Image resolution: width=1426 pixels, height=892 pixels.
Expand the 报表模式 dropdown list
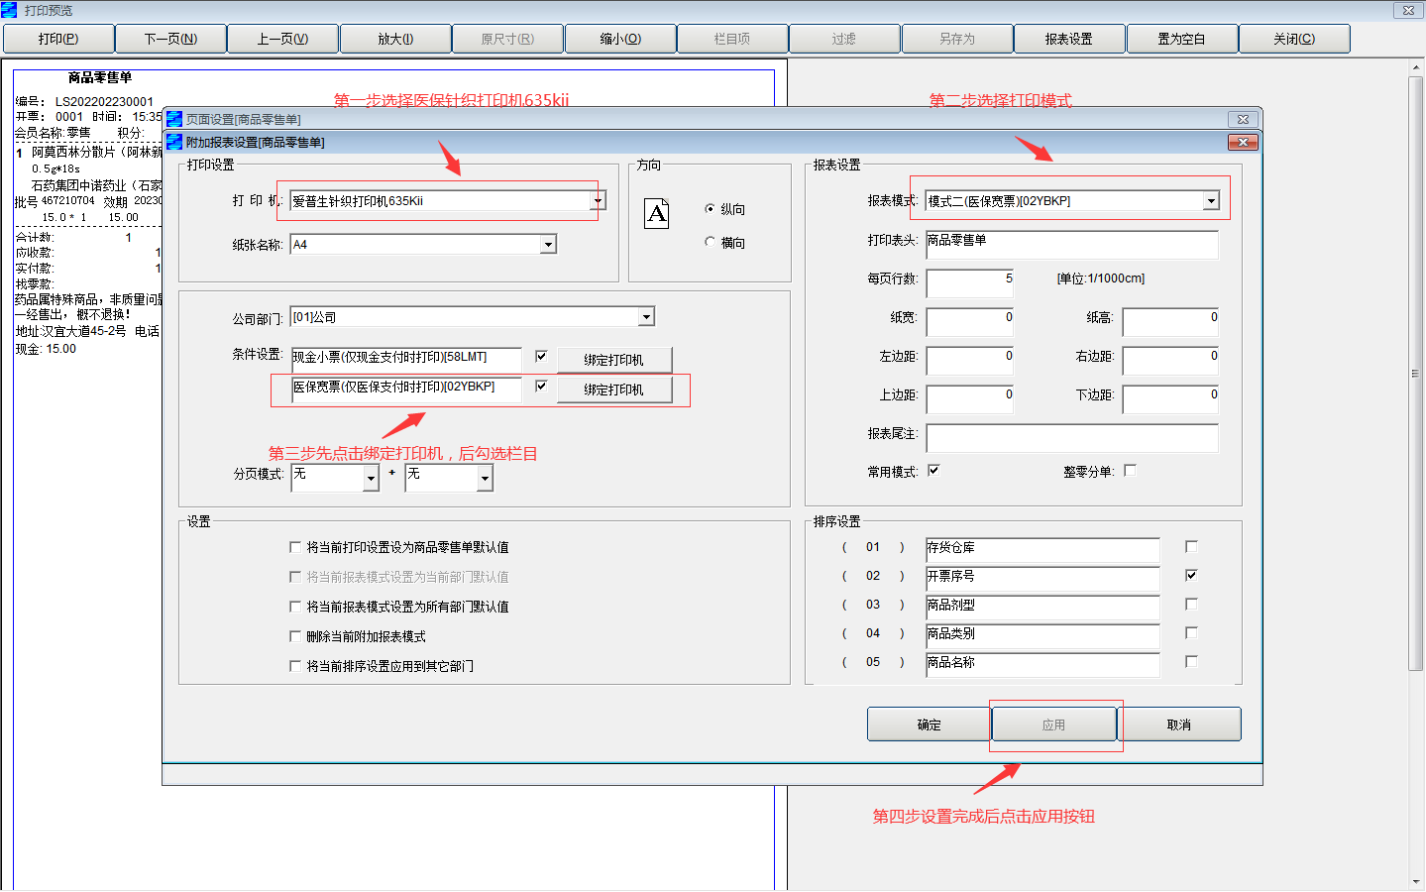click(1211, 201)
